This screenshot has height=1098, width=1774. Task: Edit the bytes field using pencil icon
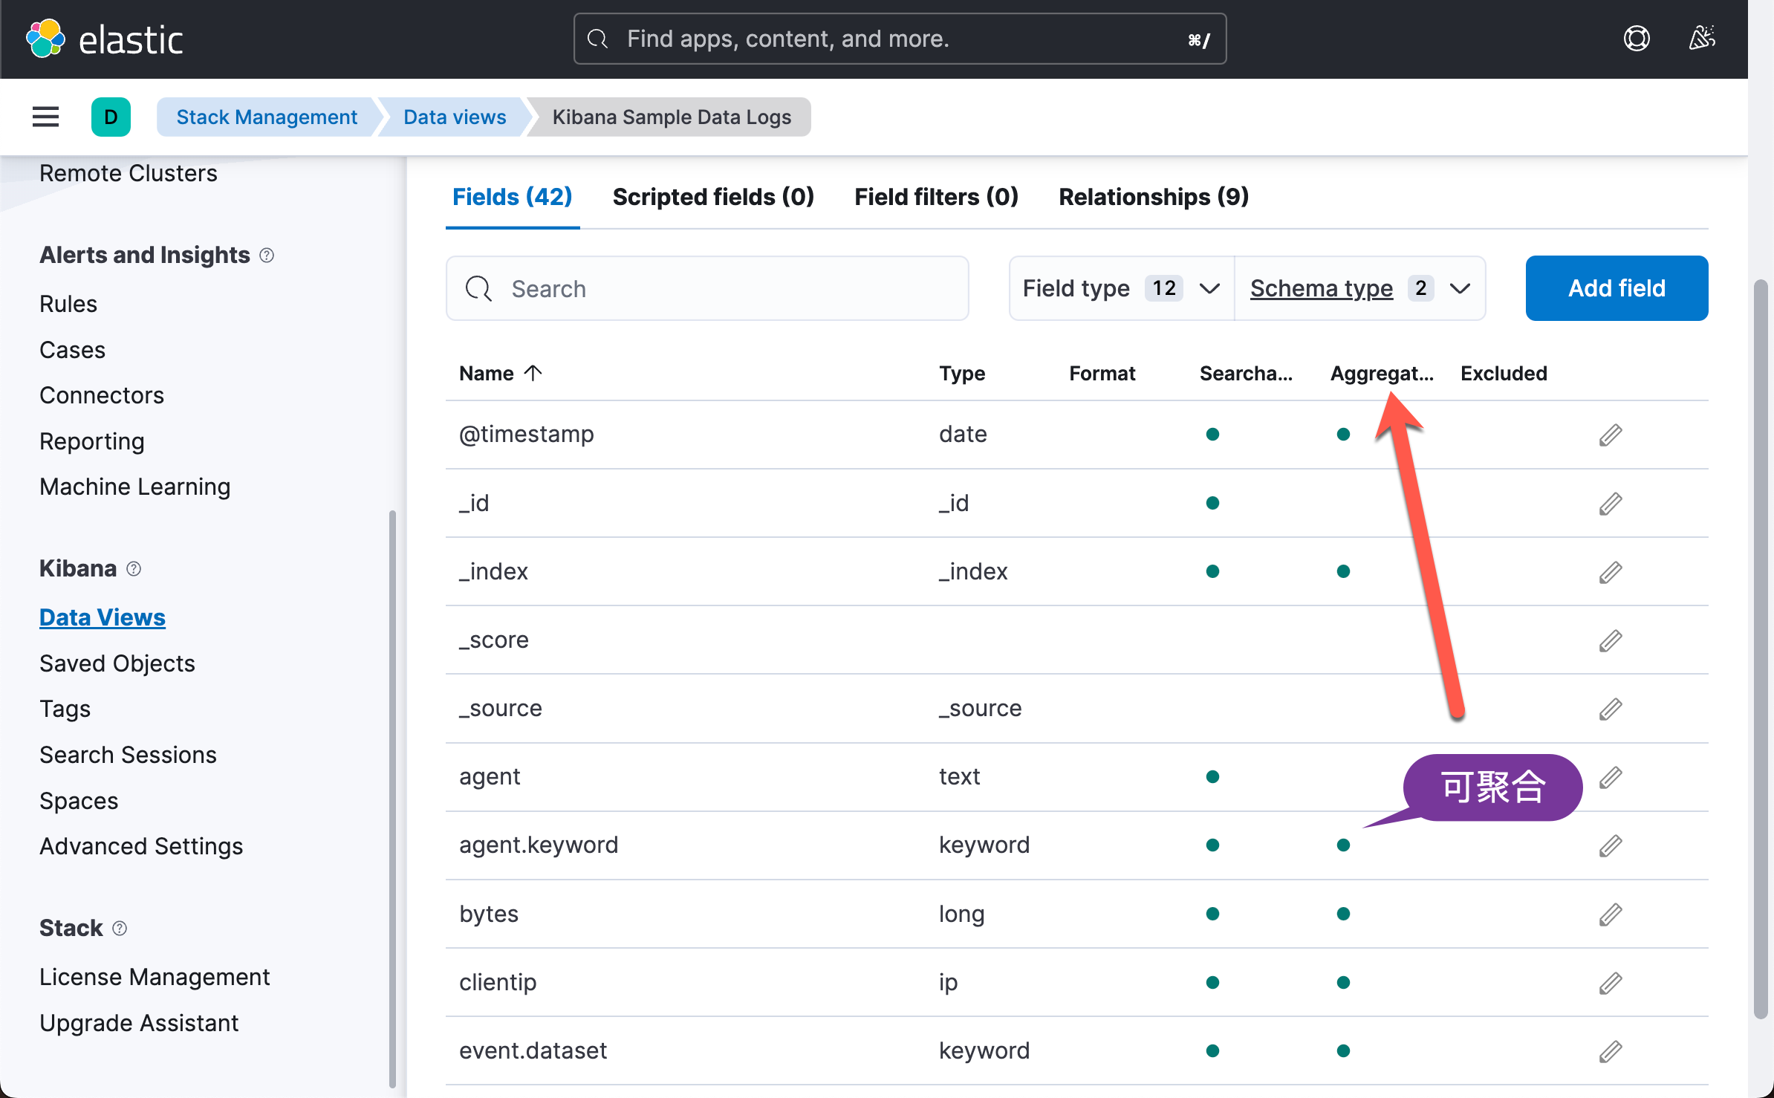click(x=1610, y=915)
